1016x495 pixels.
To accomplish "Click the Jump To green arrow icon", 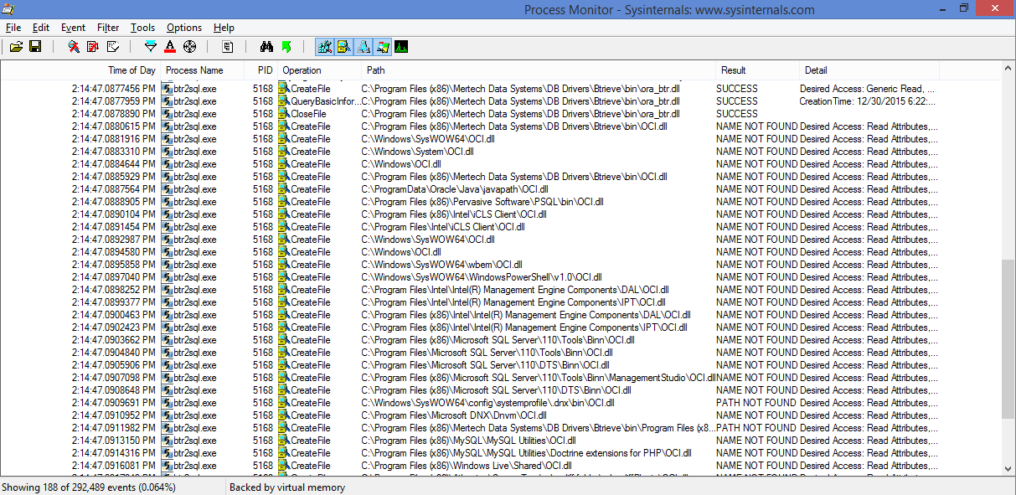I will click(x=286, y=47).
